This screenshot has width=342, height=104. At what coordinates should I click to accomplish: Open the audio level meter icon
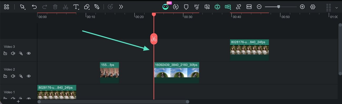328,7
